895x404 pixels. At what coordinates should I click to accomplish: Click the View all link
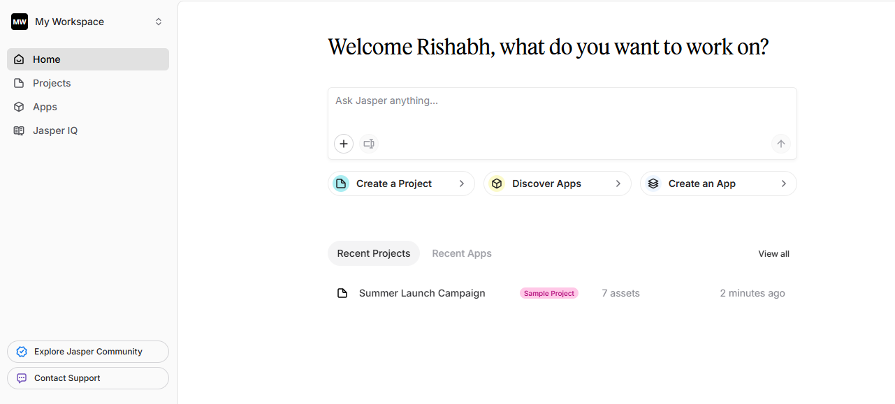tap(773, 254)
